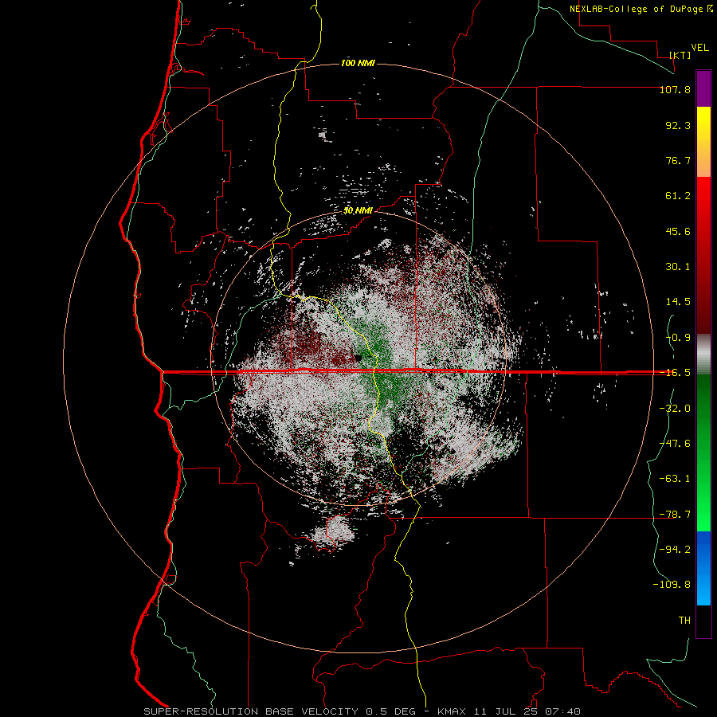Click the 61.2 velocity scale value

point(678,196)
